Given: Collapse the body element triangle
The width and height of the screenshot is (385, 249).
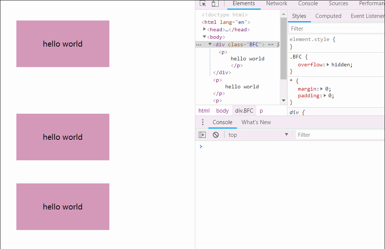Looking at the screenshot, I should (204, 37).
